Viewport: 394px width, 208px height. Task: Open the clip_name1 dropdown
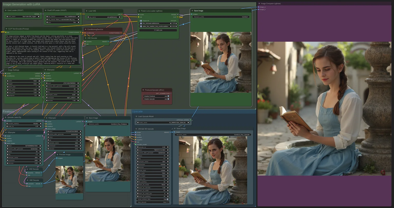click(63, 16)
